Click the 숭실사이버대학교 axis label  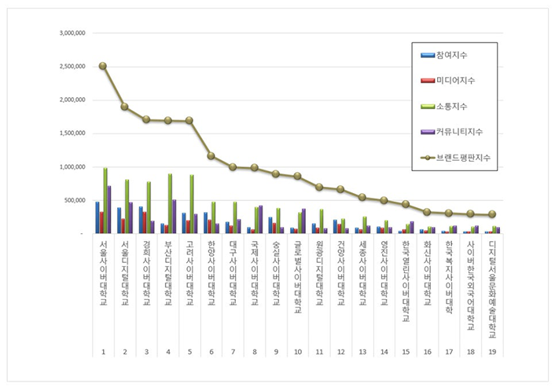276,273
